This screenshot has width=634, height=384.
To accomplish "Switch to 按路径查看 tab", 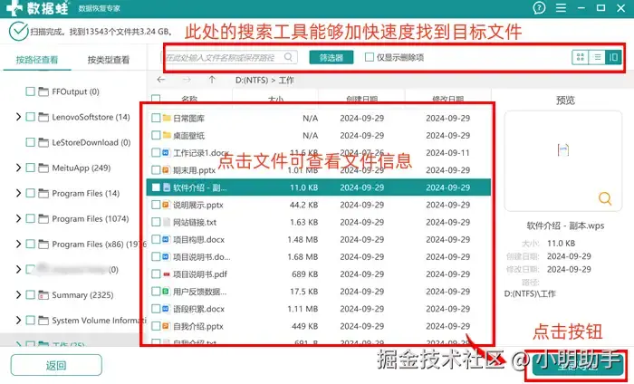I will (x=37, y=60).
